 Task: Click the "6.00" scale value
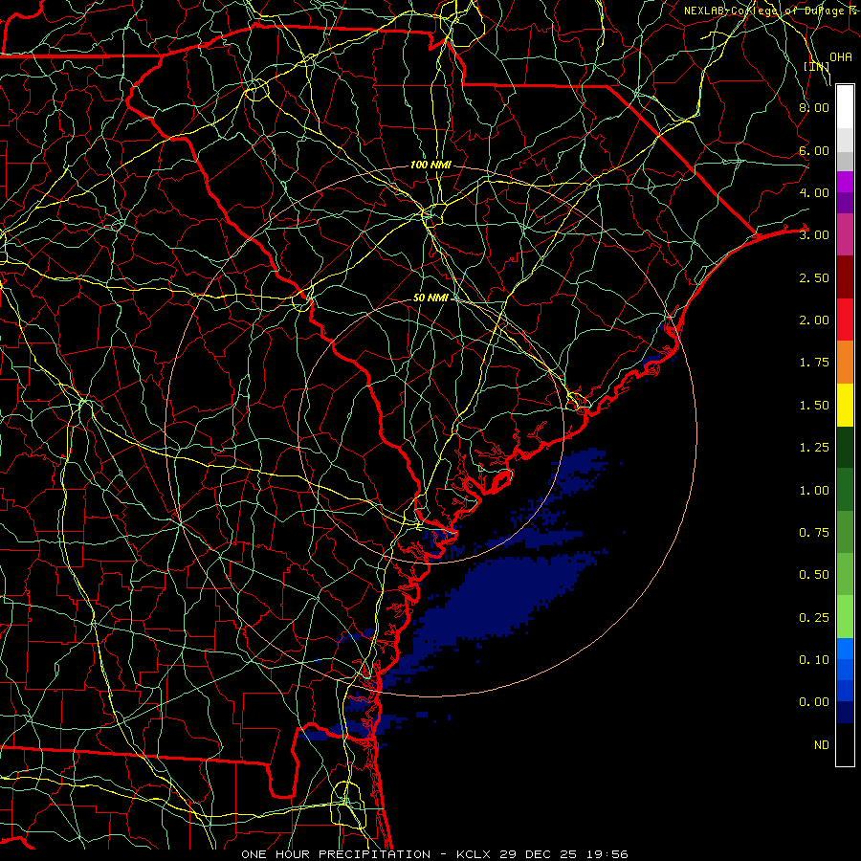pyautogui.click(x=814, y=150)
